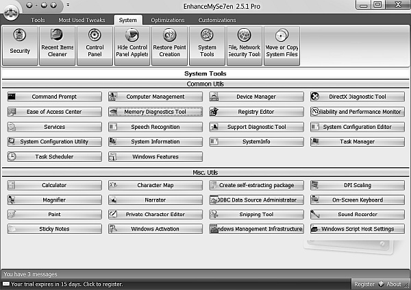
Task: Open Task Scheduler
Action: point(55,156)
